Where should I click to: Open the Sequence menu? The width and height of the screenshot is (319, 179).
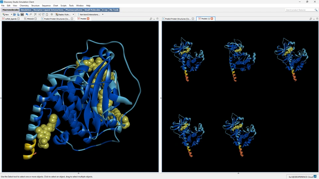pos(46,6)
